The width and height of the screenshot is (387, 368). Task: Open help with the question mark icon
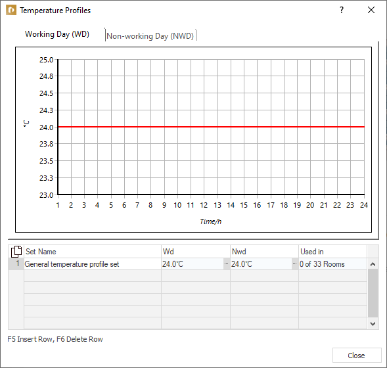(342, 10)
